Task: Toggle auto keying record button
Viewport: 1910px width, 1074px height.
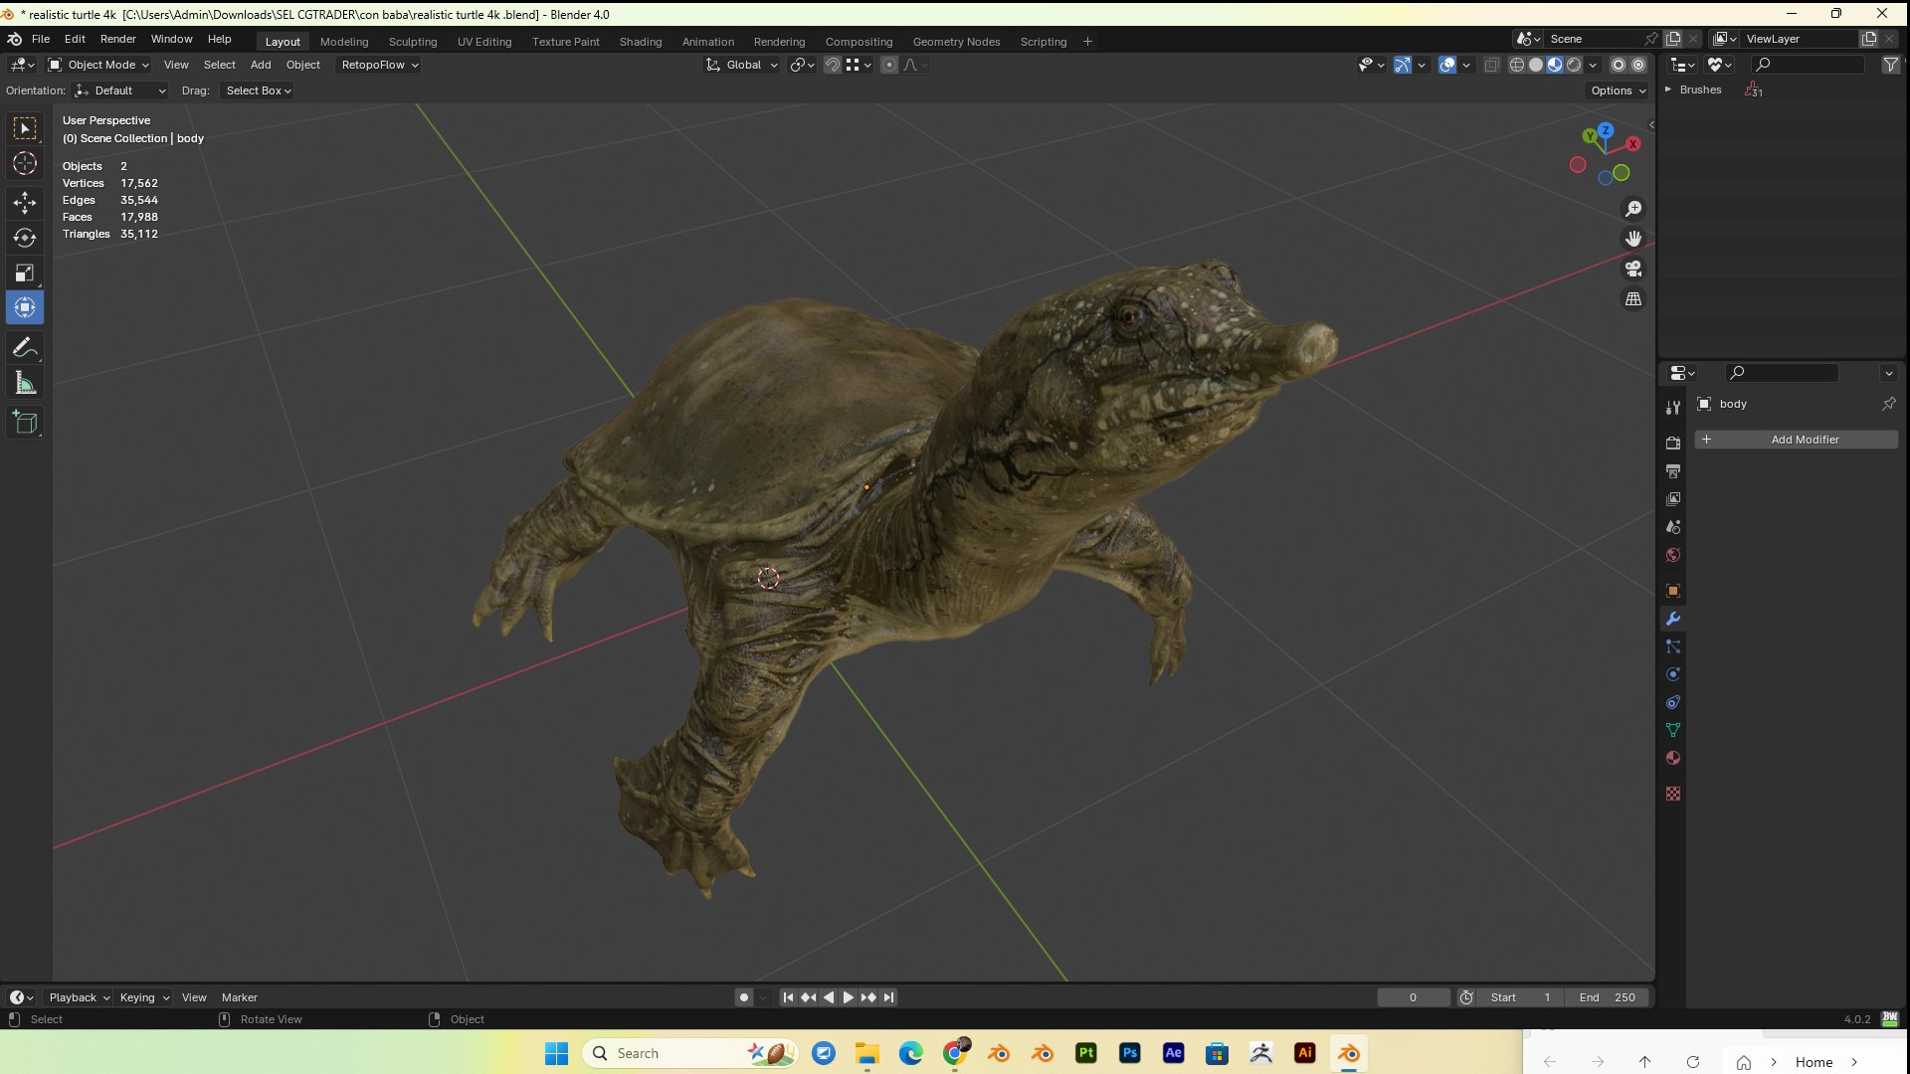Action: pos(743,997)
